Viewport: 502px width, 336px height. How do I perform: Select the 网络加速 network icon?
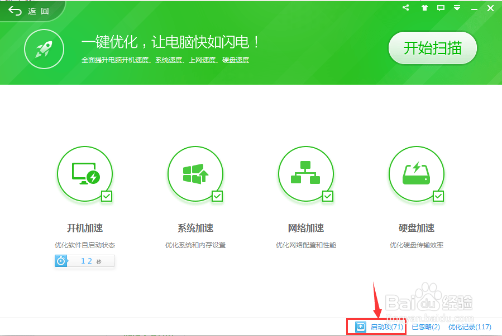(x=306, y=173)
